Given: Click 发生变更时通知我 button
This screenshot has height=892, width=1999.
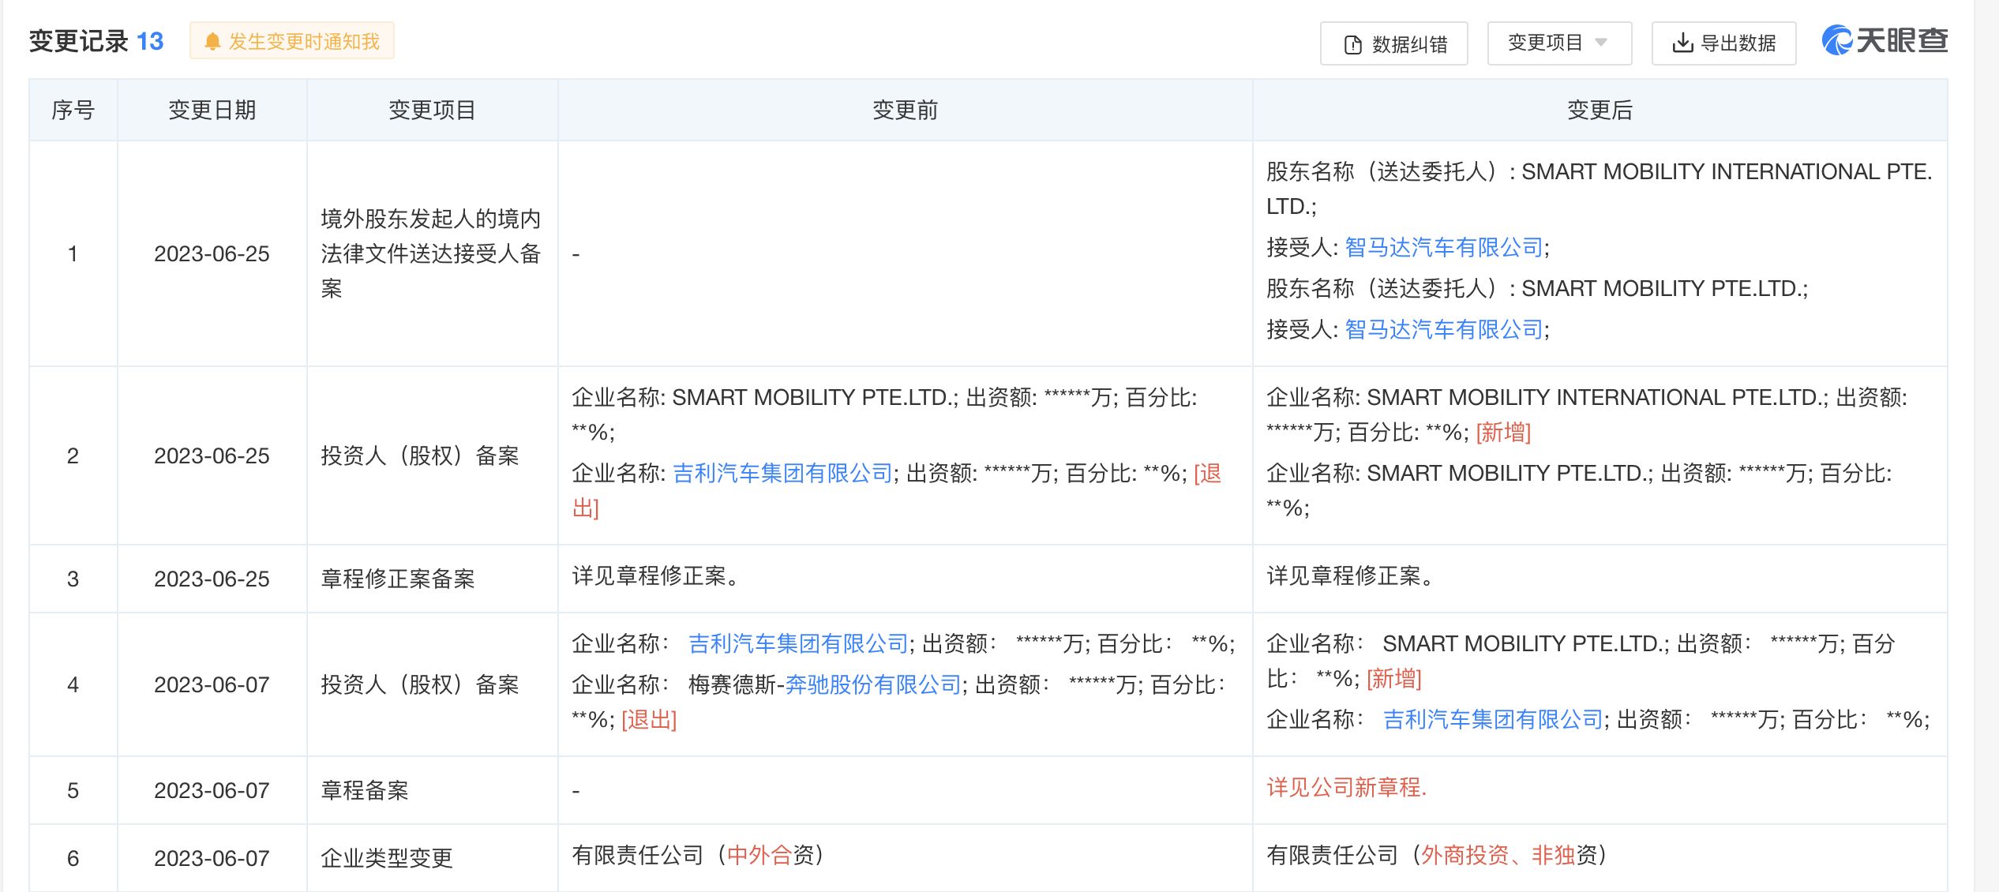Looking at the screenshot, I should (x=292, y=41).
